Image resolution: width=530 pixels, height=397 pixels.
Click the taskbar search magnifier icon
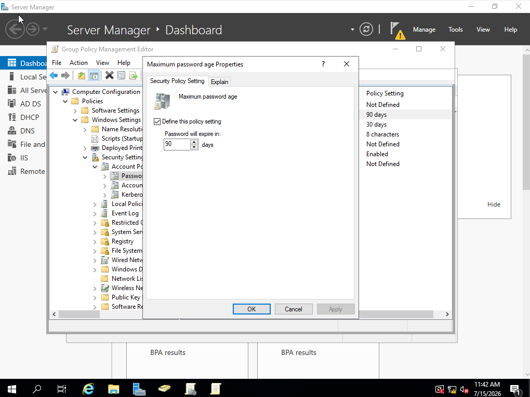click(x=36, y=389)
